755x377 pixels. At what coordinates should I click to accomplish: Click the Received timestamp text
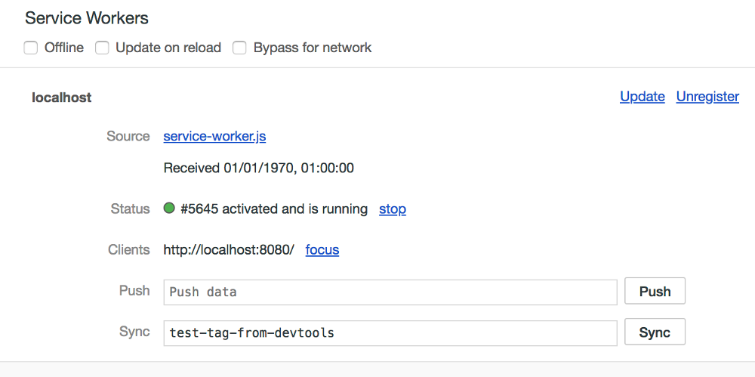pyautogui.click(x=258, y=168)
